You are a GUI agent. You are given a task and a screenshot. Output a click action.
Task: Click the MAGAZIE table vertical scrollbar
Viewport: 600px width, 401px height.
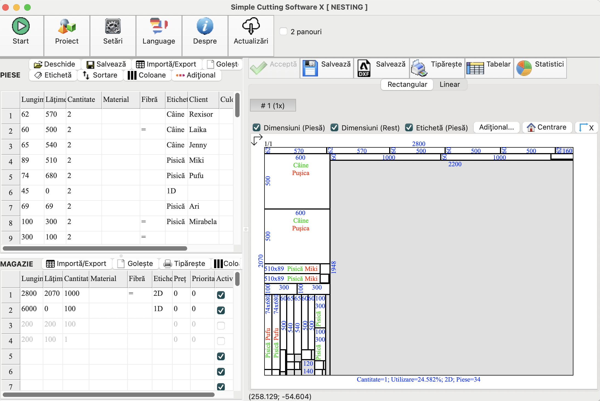click(237, 279)
